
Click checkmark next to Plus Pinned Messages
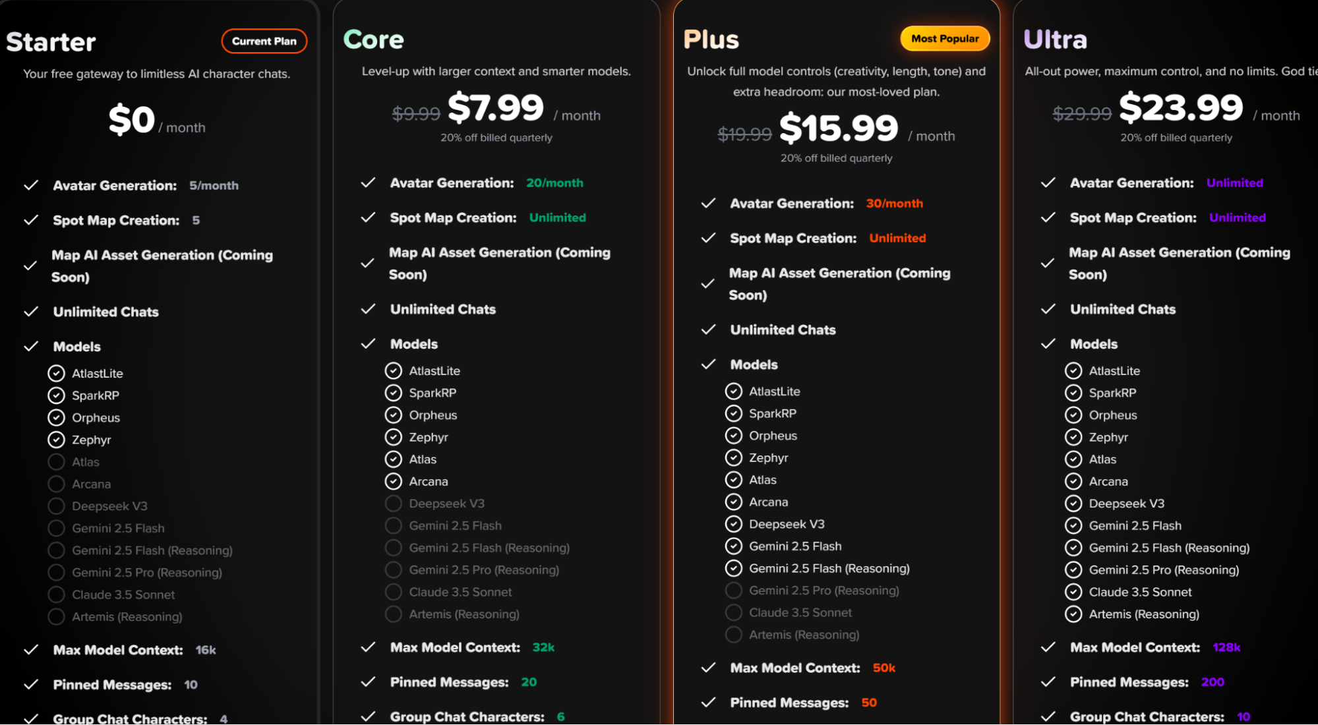tap(708, 703)
